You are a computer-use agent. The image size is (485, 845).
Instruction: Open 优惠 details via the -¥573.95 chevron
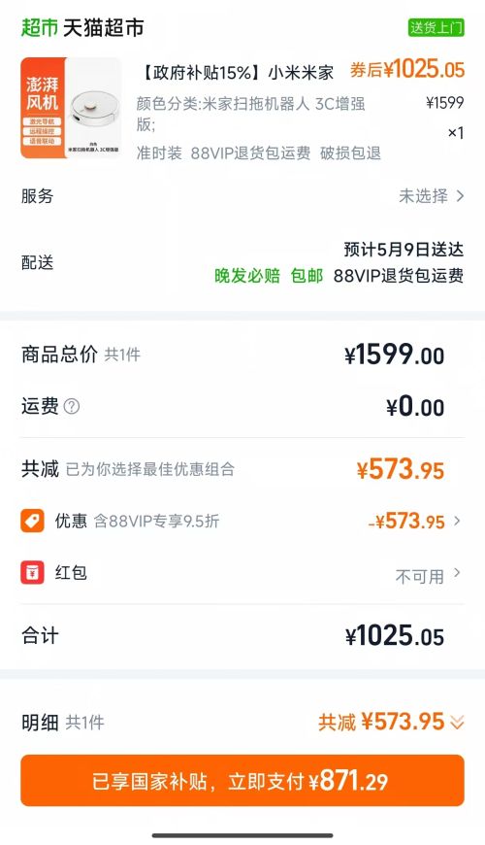click(x=457, y=521)
